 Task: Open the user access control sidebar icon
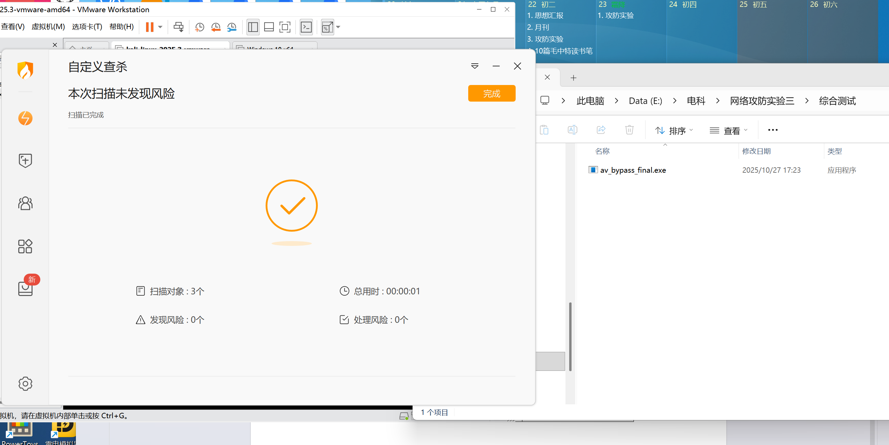25,204
